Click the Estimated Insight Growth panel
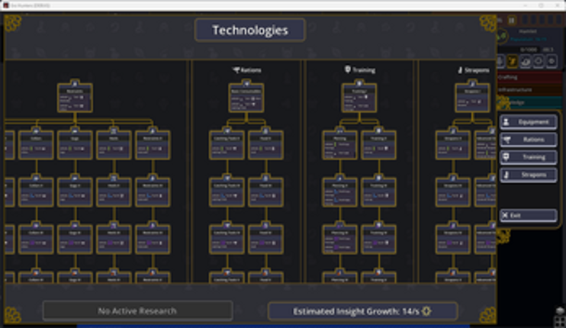Viewport: 566px width, 328px height. [362, 311]
